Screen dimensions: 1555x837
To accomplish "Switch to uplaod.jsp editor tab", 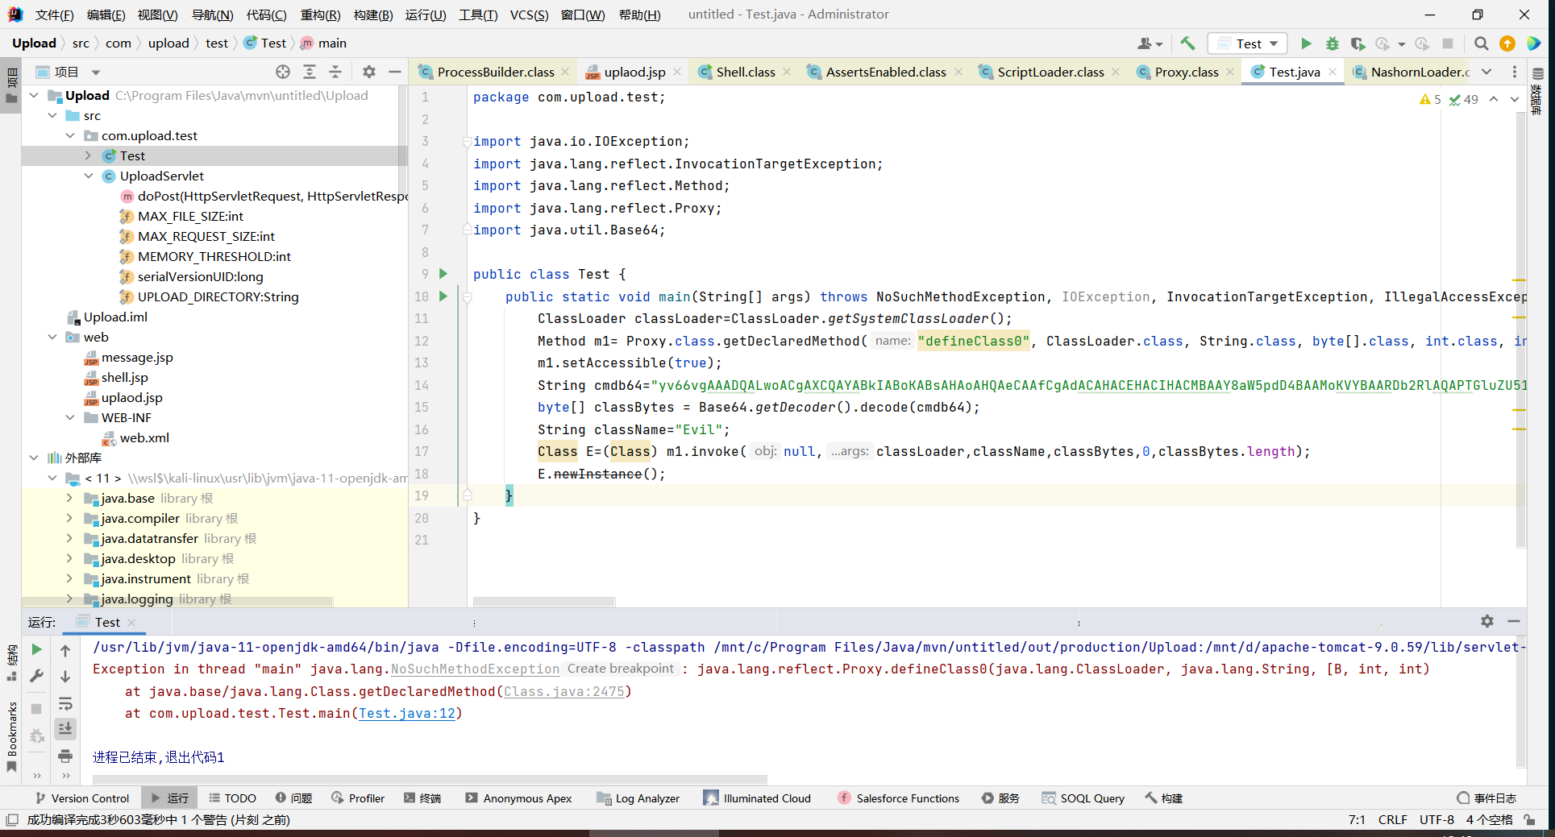I will [634, 72].
